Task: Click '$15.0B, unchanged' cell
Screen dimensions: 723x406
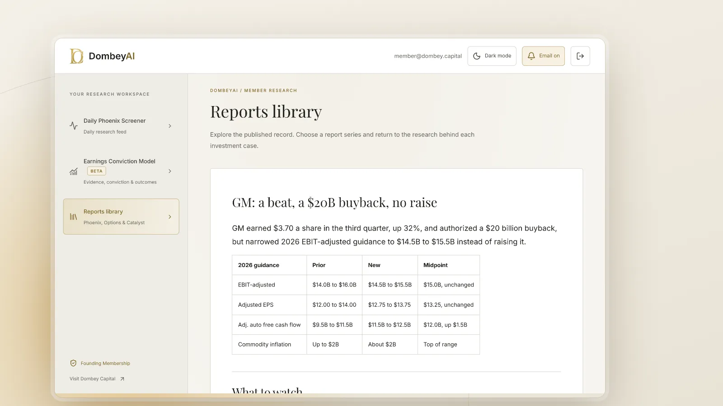Action: click(x=449, y=285)
